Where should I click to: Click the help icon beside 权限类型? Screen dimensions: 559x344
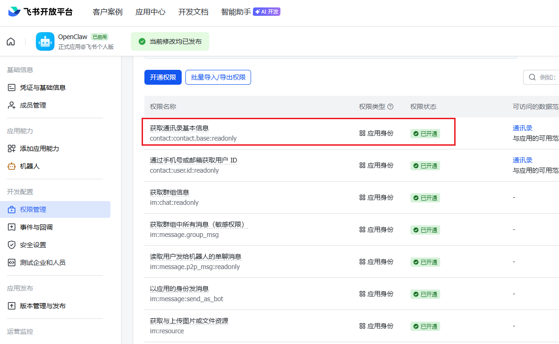[x=390, y=107]
